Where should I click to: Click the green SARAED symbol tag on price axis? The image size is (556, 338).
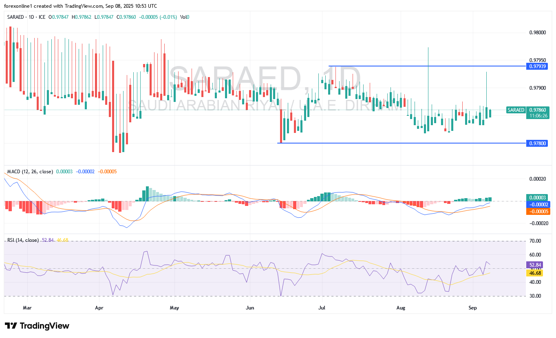click(x=516, y=110)
